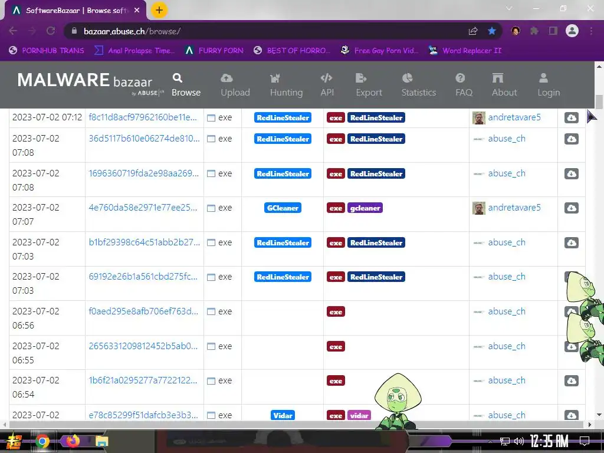The image size is (604, 453).
Task: Open hash f8c11d8acf97962160be11e...
Action: (x=143, y=117)
